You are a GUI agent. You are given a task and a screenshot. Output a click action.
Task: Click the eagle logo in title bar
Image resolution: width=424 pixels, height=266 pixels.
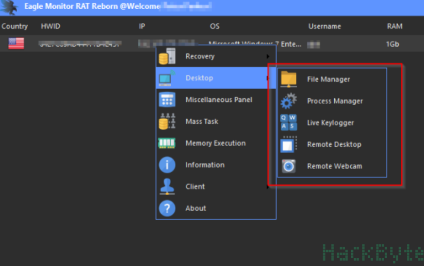(x=9, y=7)
